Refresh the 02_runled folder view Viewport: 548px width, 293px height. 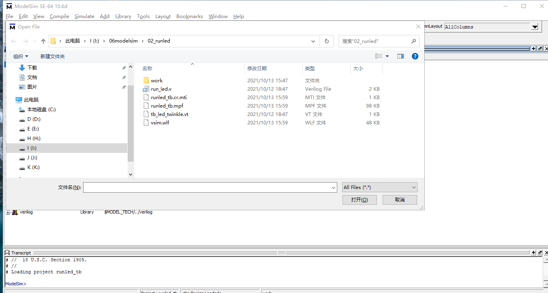(x=326, y=41)
